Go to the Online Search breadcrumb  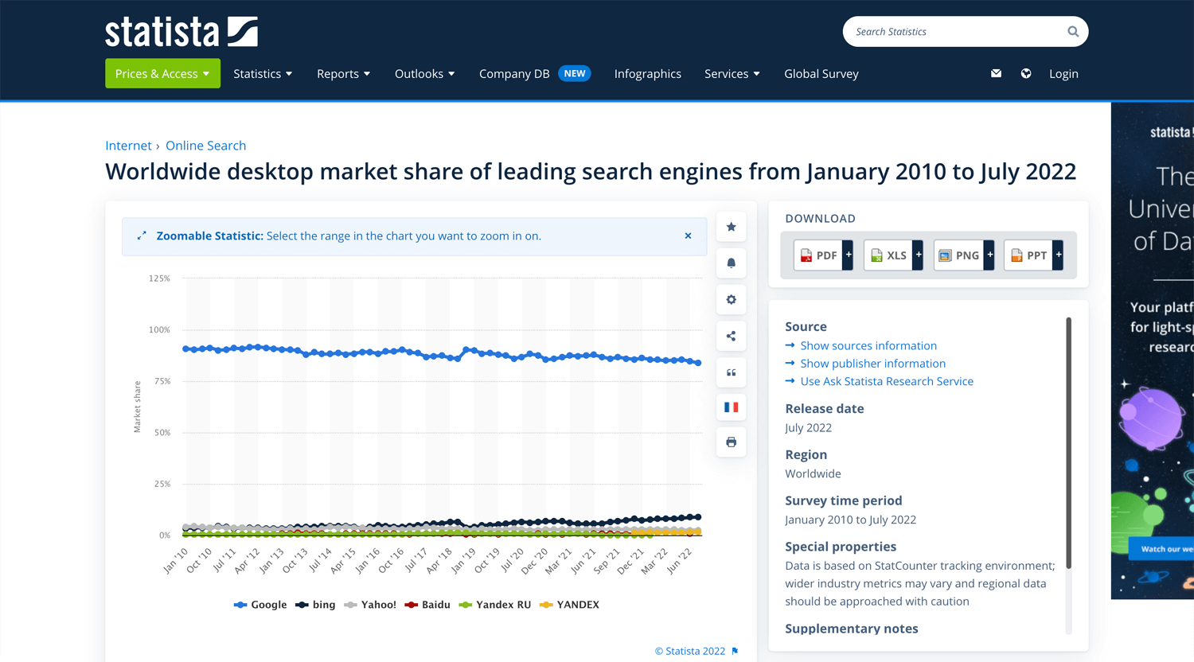point(205,146)
